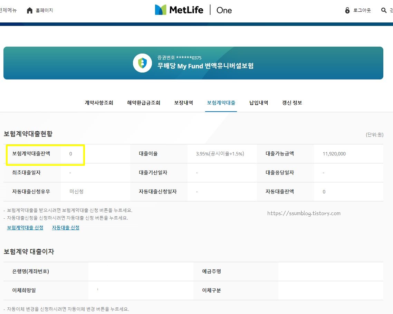Viewport: 393px width, 314px height.
Task: Click 로그아웃 to sign out
Action: coord(362,10)
